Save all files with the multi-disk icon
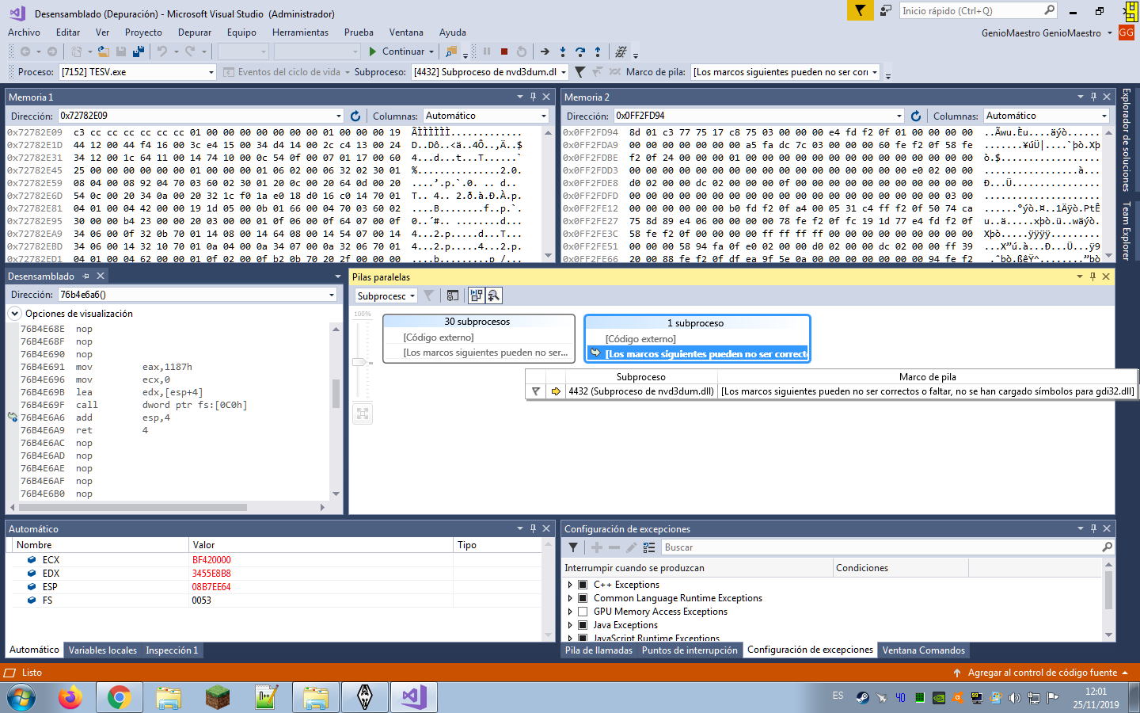The height and width of the screenshot is (713, 1140). pos(139,51)
